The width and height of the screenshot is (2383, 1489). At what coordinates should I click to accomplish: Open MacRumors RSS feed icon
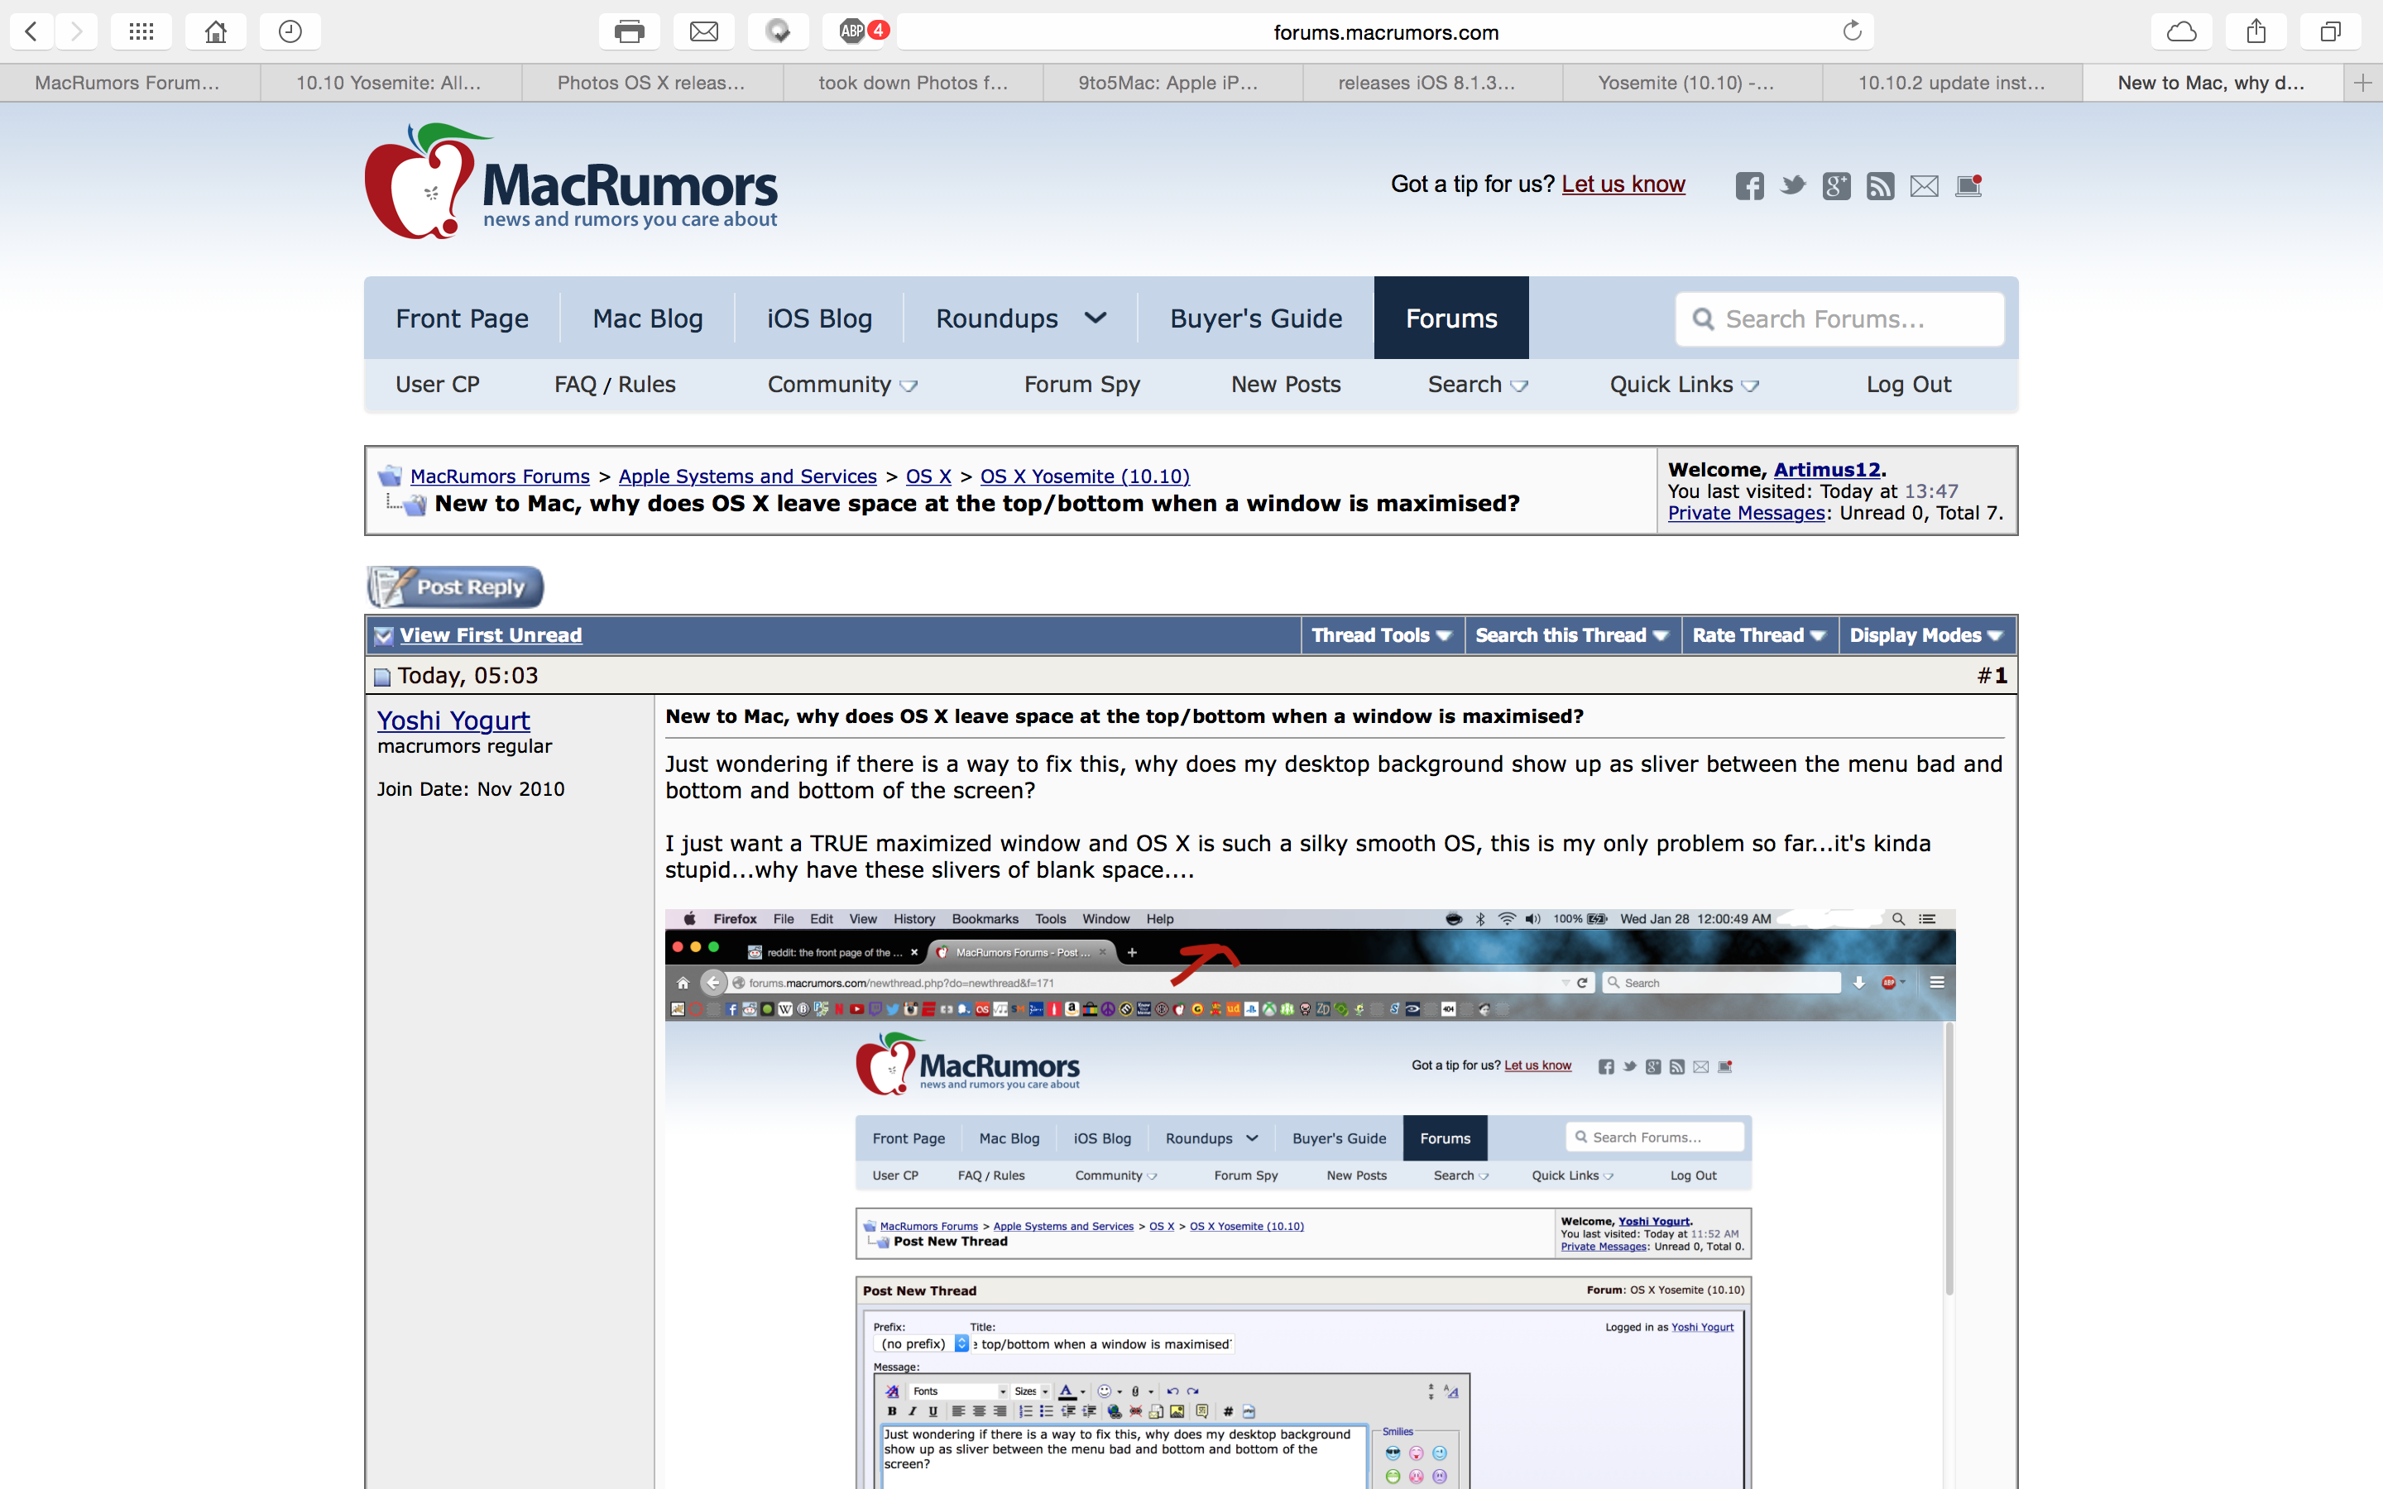click(x=1880, y=185)
